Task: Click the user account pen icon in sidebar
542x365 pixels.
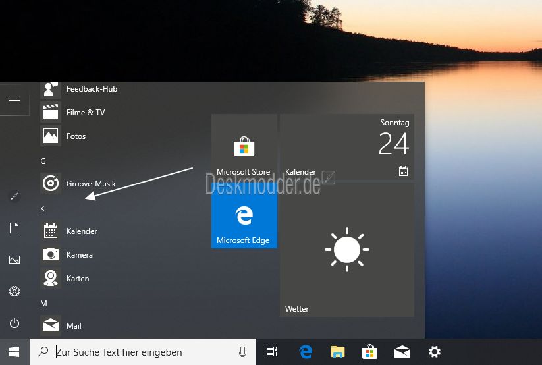Action: (x=14, y=196)
